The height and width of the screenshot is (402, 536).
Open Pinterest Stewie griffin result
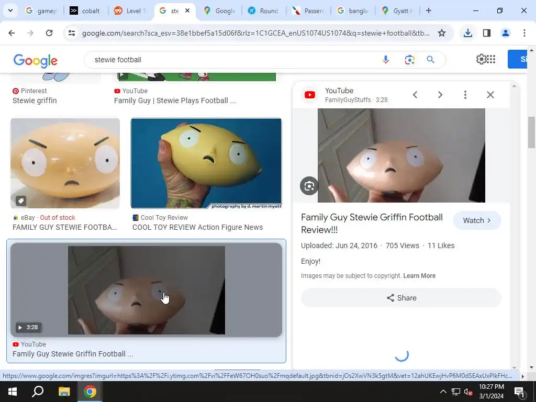click(35, 100)
